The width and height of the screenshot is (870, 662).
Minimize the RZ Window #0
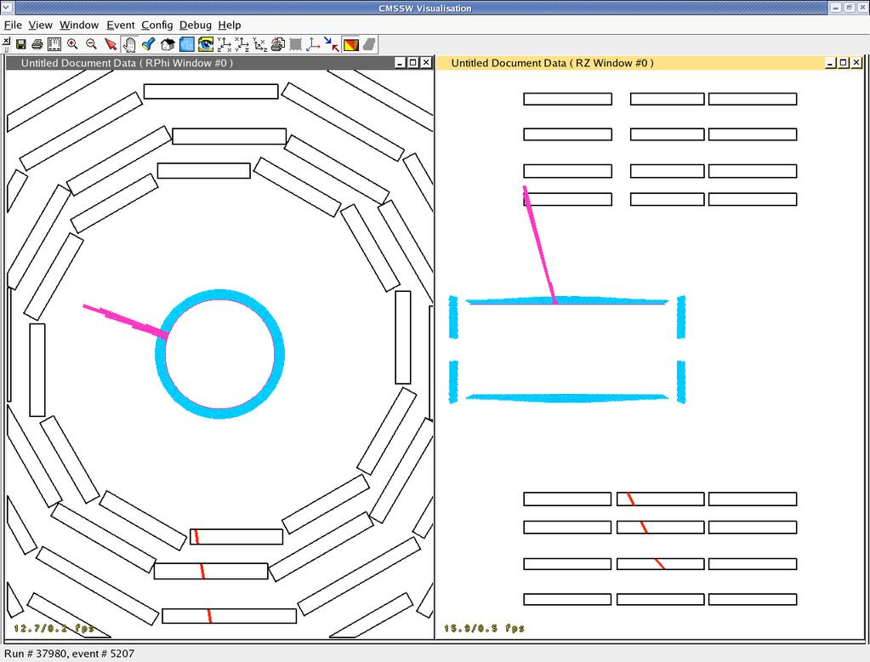[x=831, y=63]
